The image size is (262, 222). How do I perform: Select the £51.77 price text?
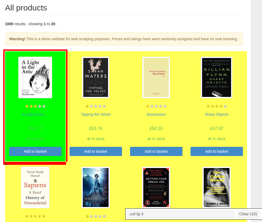[x=35, y=128]
